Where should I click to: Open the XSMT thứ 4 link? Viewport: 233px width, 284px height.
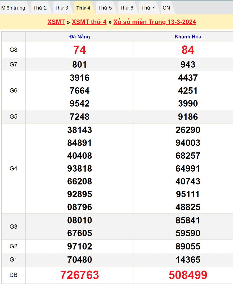pyautogui.click(x=89, y=22)
